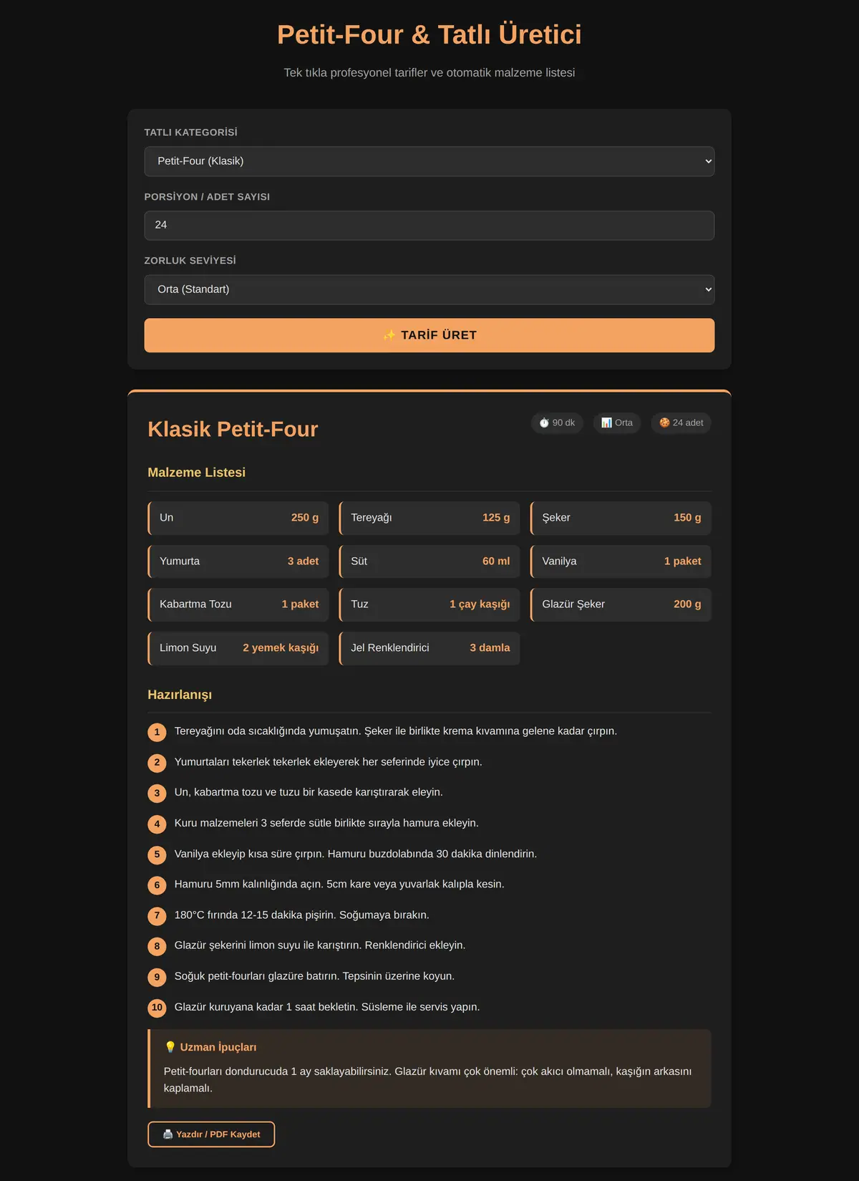Select the Kabartma Tozu ingredient card
Viewport: 859px width, 1181px height.
[x=238, y=604]
